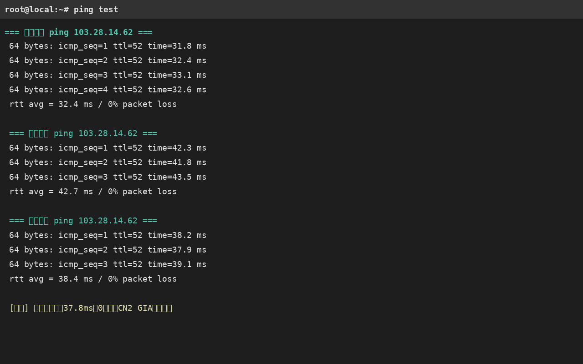Select the line with time=31.8 ms
This screenshot has width=583, height=364.
(108, 46)
